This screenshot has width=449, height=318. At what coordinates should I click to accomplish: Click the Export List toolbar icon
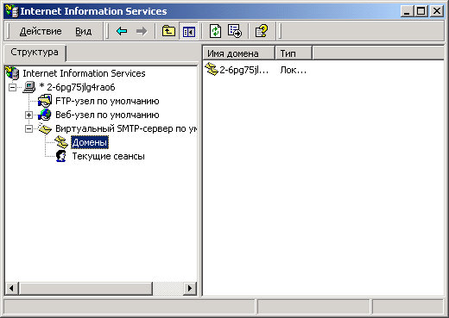point(235,31)
